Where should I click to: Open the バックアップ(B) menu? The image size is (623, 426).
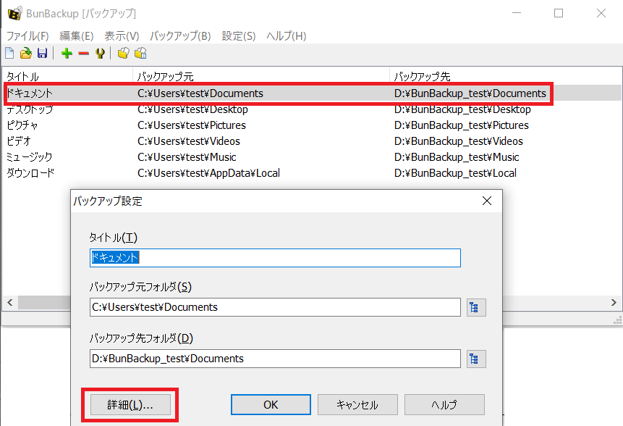pos(180,36)
